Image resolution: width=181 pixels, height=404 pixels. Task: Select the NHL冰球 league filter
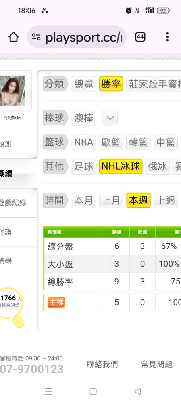pyautogui.click(x=121, y=166)
